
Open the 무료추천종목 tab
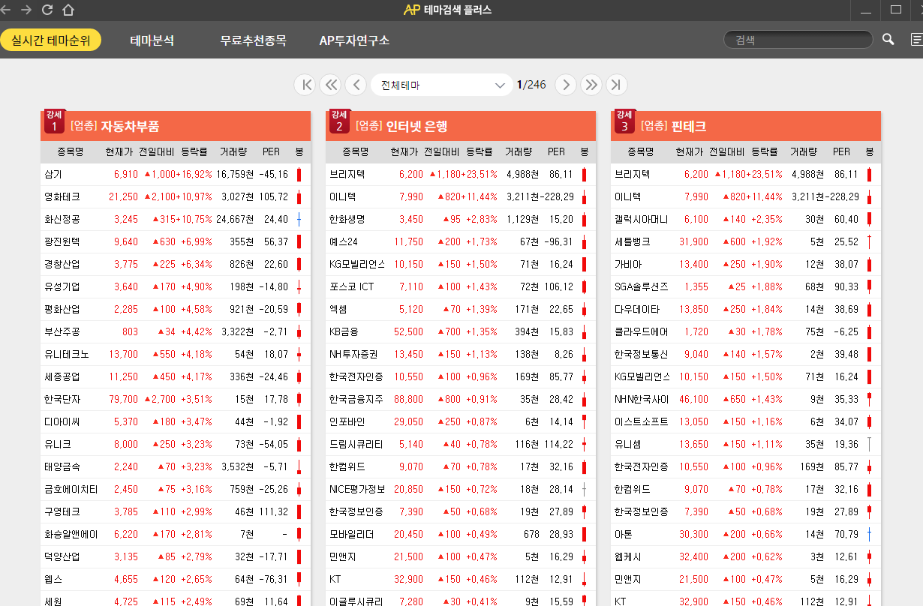point(254,40)
